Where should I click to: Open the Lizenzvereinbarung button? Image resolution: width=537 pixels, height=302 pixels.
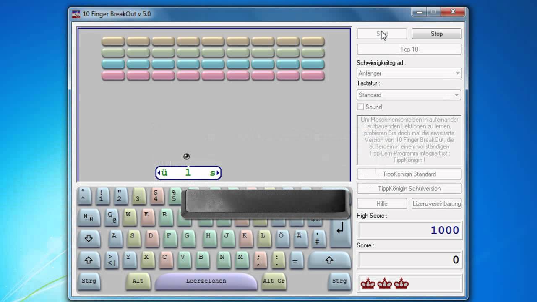[x=436, y=203]
